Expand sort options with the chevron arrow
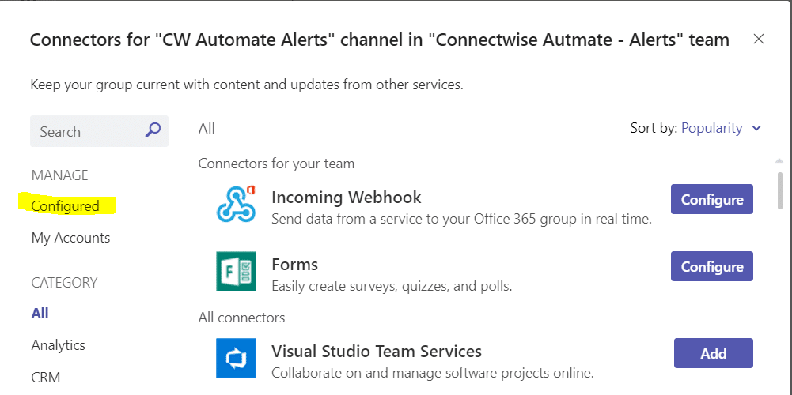The width and height of the screenshot is (792, 395). 756,129
